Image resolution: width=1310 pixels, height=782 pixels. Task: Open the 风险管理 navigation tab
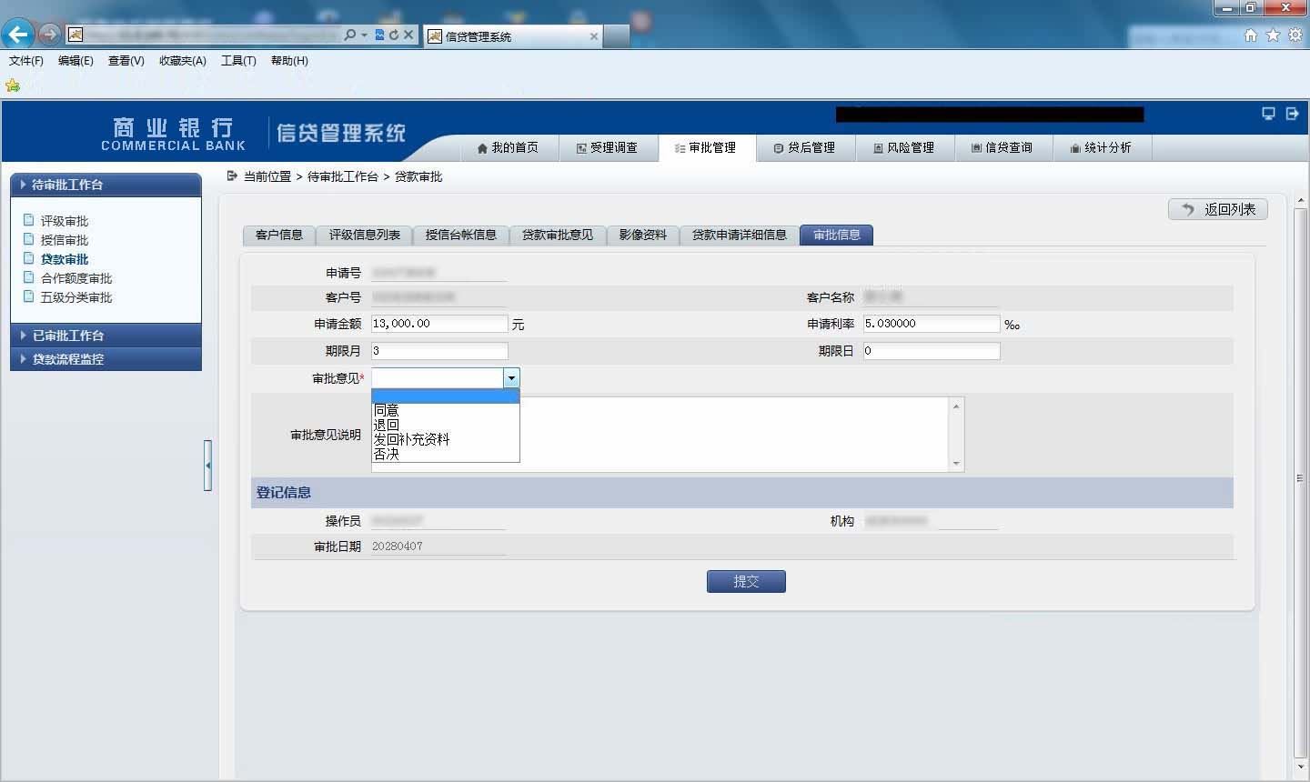click(904, 147)
